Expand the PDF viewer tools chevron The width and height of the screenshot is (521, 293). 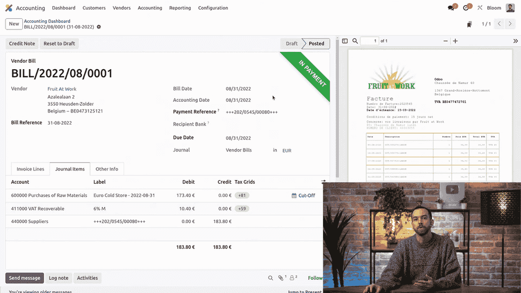[x=515, y=41]
